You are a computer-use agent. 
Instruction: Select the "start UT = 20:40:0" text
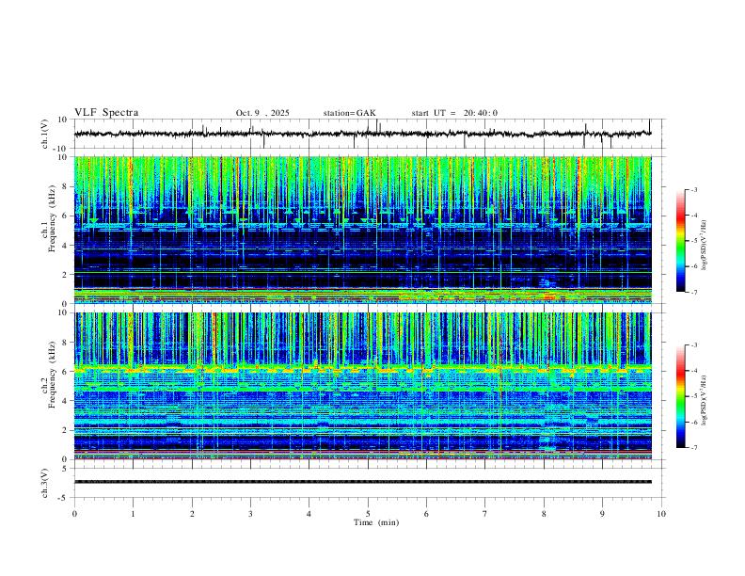click(454, 113)
